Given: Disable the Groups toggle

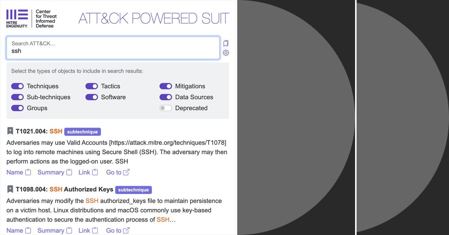Looking at the screenshot, I should pos(17,108).
